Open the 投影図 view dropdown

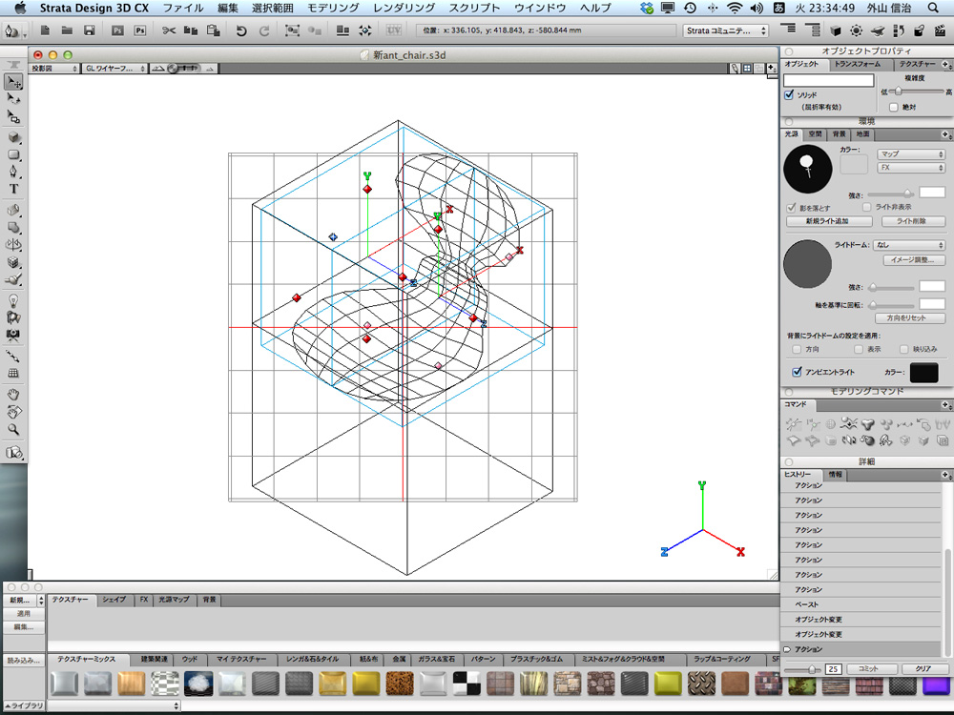tap(53, 69)
